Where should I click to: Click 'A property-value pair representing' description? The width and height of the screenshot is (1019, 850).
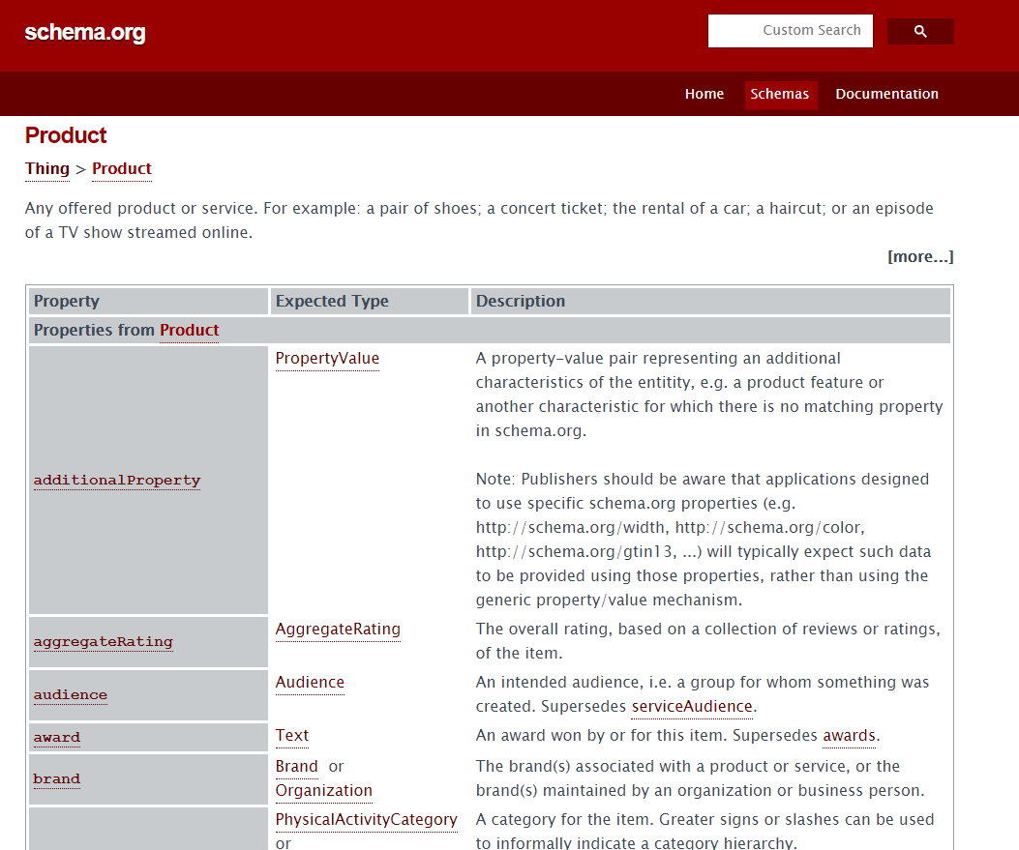pos(709,395)
